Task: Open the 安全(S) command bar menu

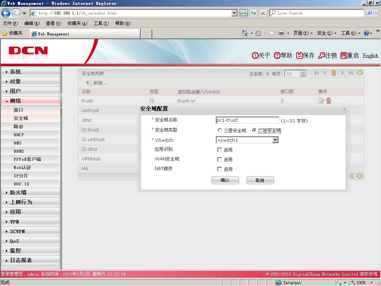Action: pos(327,33)
